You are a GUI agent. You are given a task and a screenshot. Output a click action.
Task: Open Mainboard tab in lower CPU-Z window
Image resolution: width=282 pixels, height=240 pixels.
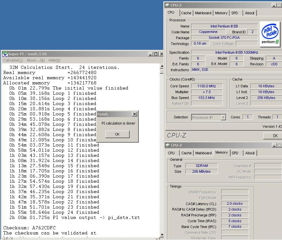click(203, 153)
